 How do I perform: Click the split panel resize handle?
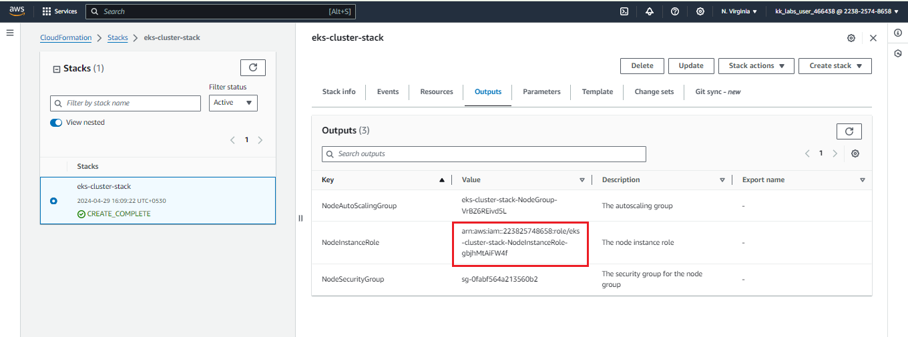point(300,218)
